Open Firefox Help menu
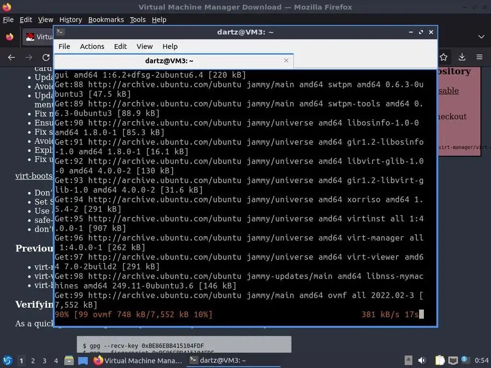The width and height of the screenshot is (491, 368). pos(159,20)
